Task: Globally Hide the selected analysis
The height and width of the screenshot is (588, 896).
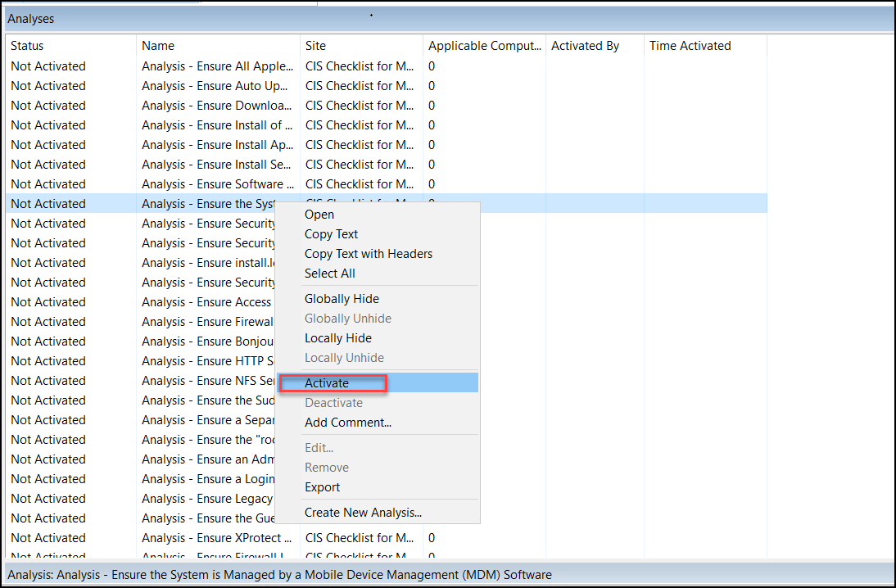Action: coord(338,298)
